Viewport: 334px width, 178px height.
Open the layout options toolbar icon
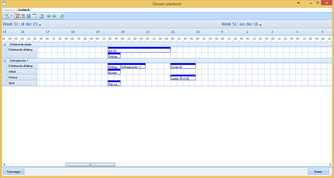click(x=7, y=16)
